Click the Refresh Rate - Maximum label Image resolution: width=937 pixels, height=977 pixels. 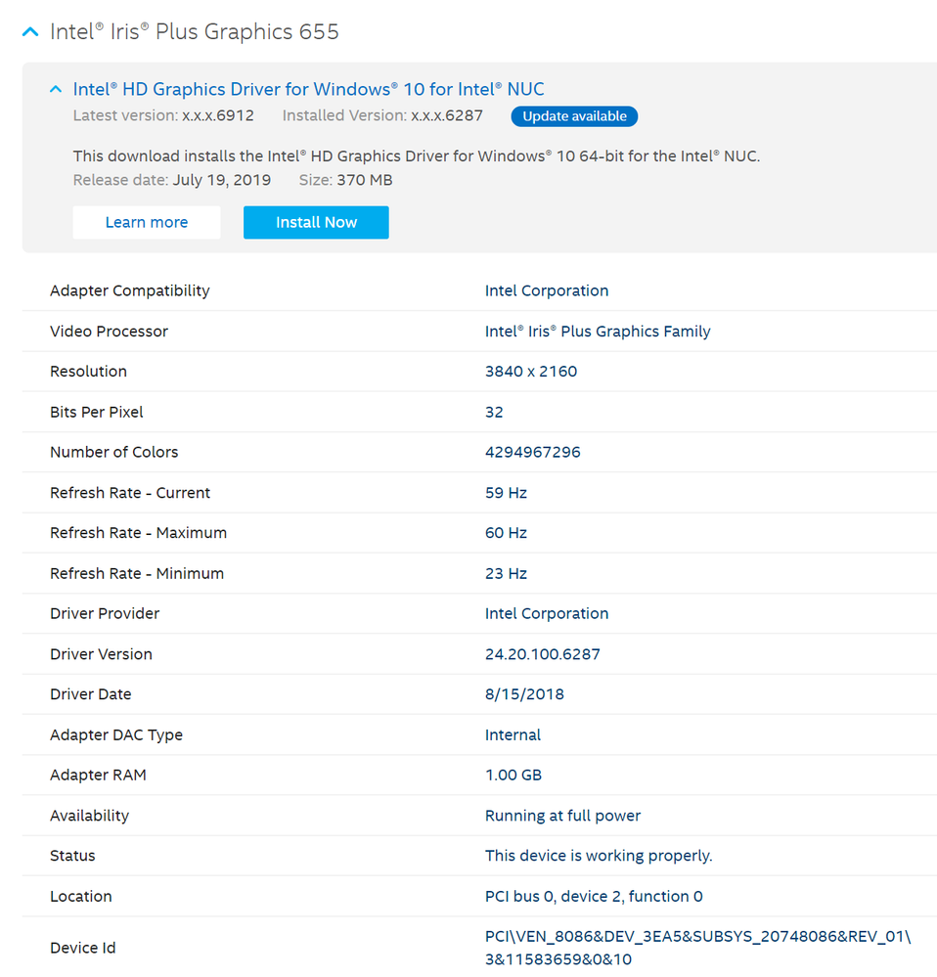[x=138, y=533]
